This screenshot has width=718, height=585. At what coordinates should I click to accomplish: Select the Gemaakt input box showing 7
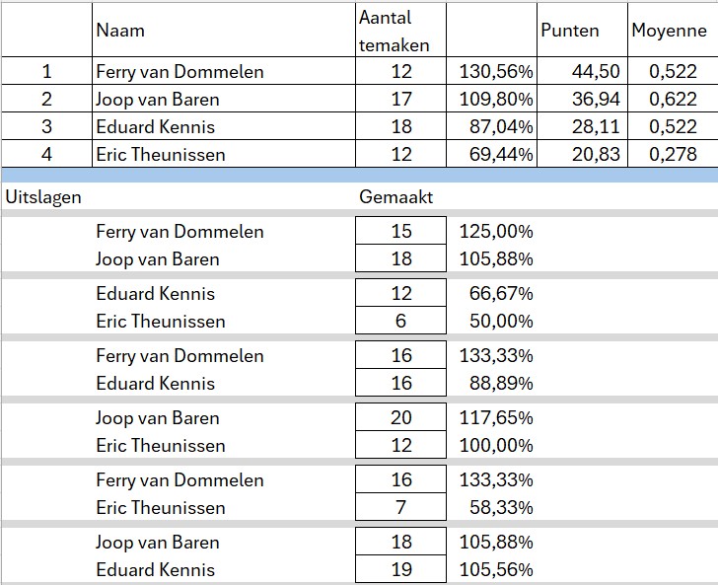(401, 508)
